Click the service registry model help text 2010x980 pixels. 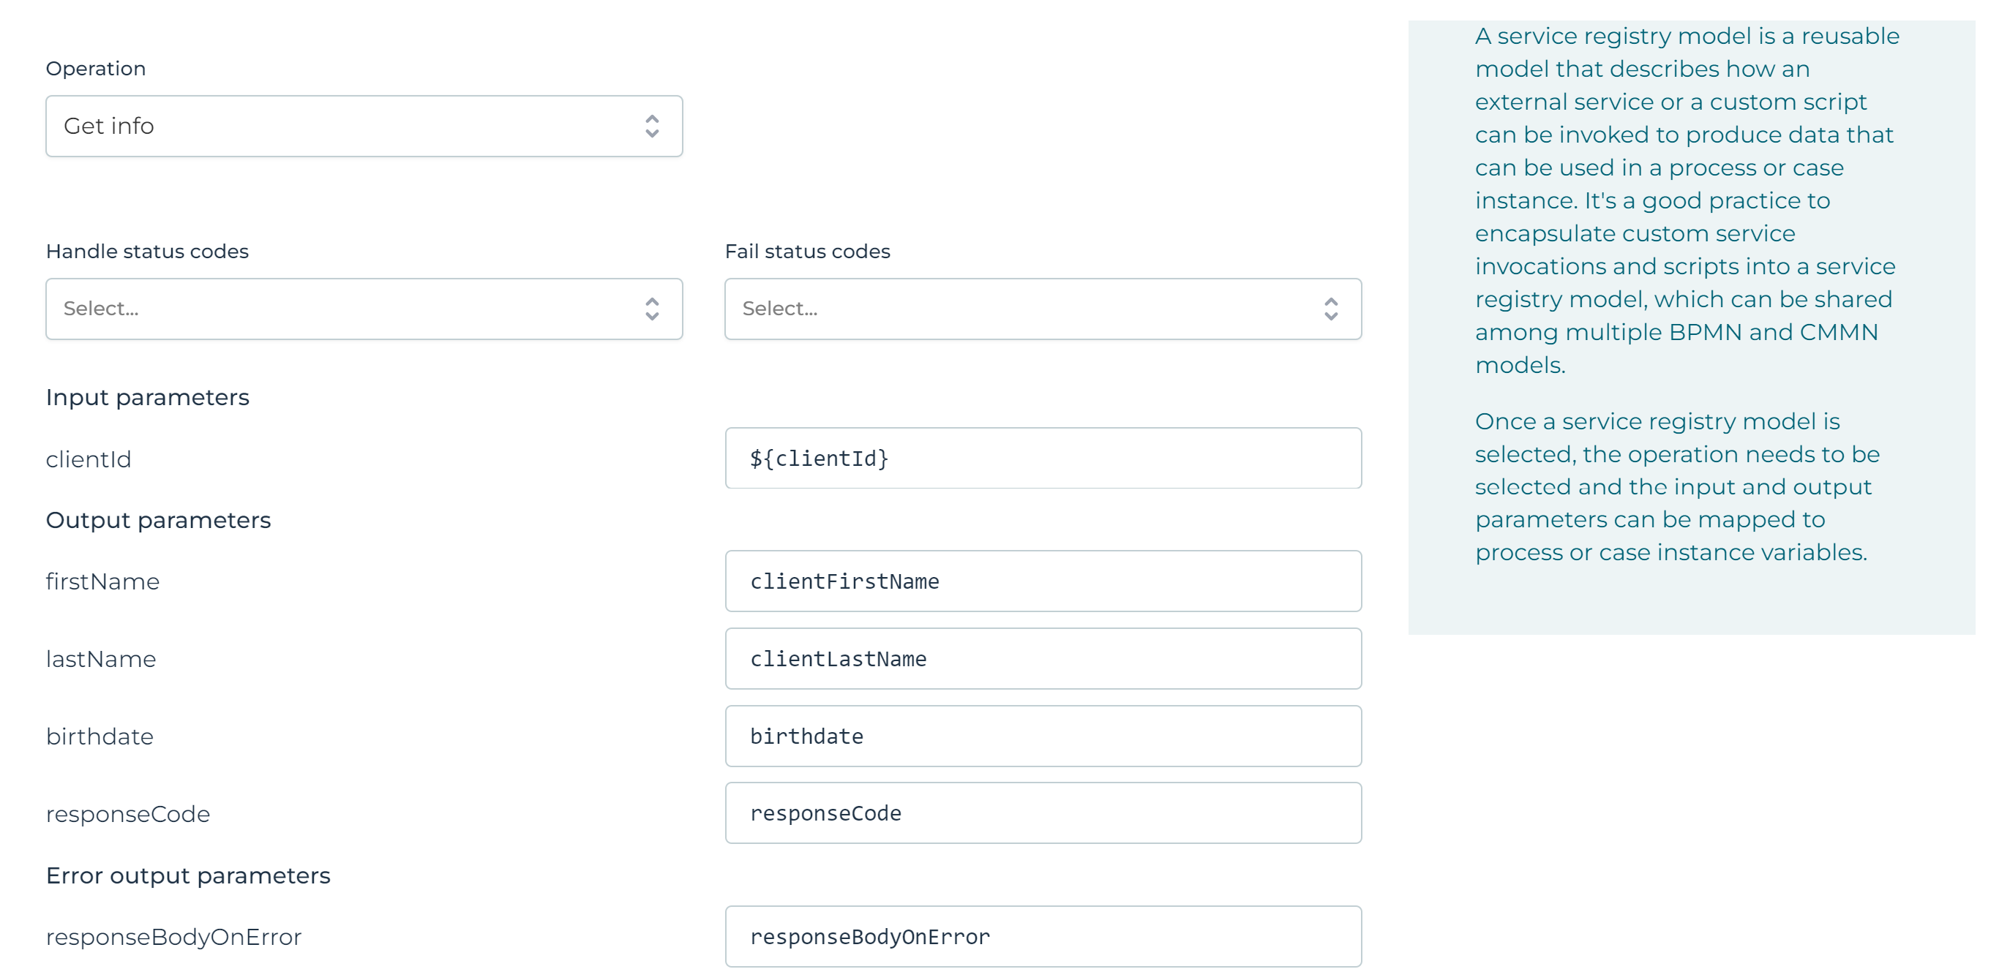[x=1685, y=200]
